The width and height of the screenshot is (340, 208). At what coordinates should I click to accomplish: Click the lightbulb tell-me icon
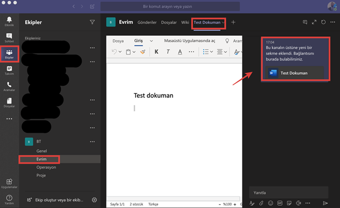click(227, 41)
